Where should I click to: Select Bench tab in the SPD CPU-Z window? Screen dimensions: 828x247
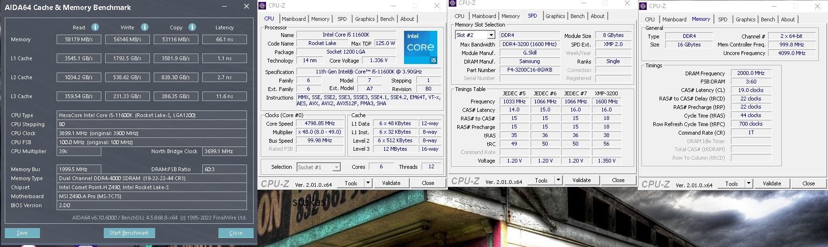click(578, 16)
